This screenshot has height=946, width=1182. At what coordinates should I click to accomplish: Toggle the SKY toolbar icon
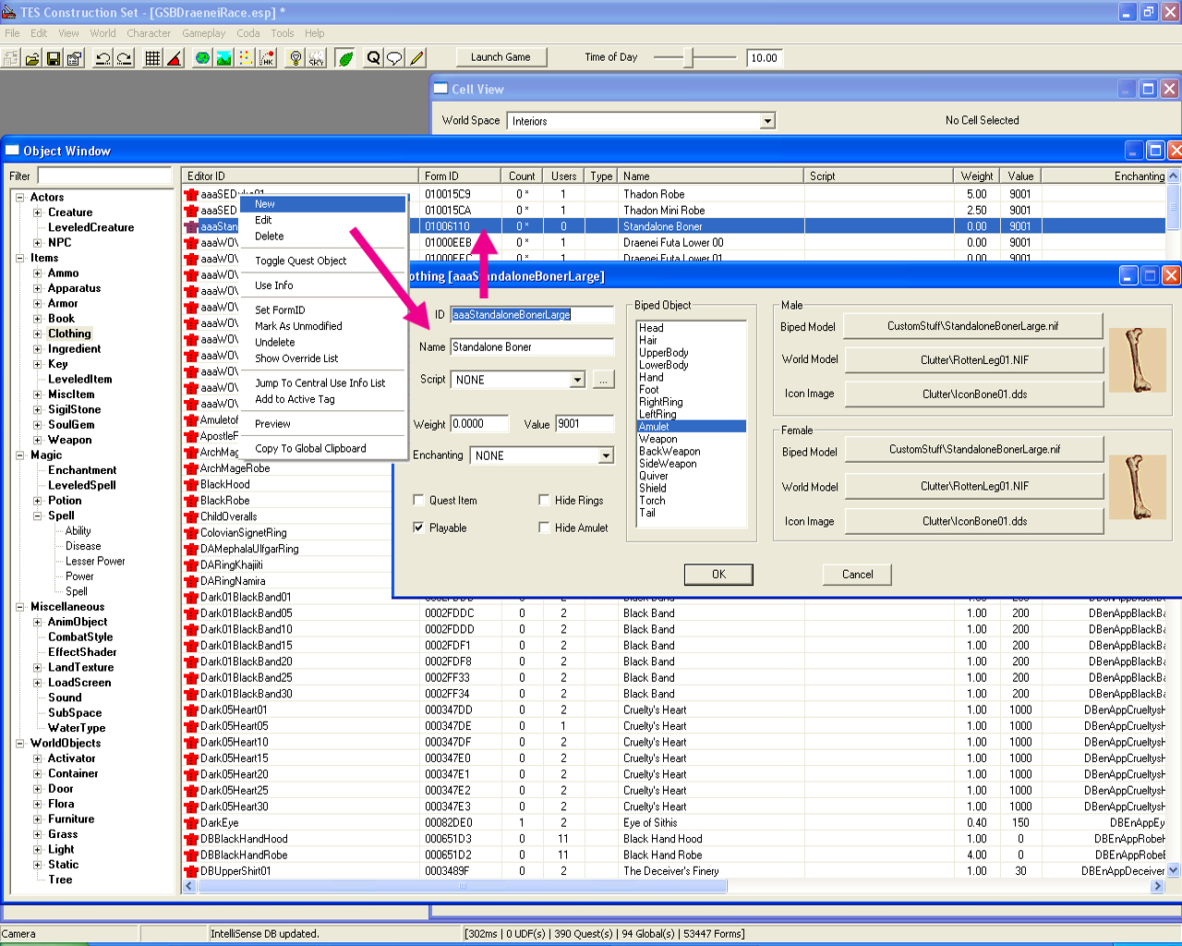tap(317, 58)
